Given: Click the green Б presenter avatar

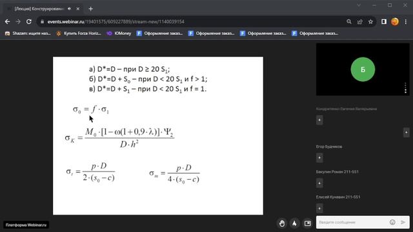Looking at the screenshot, I should point(363,70).
